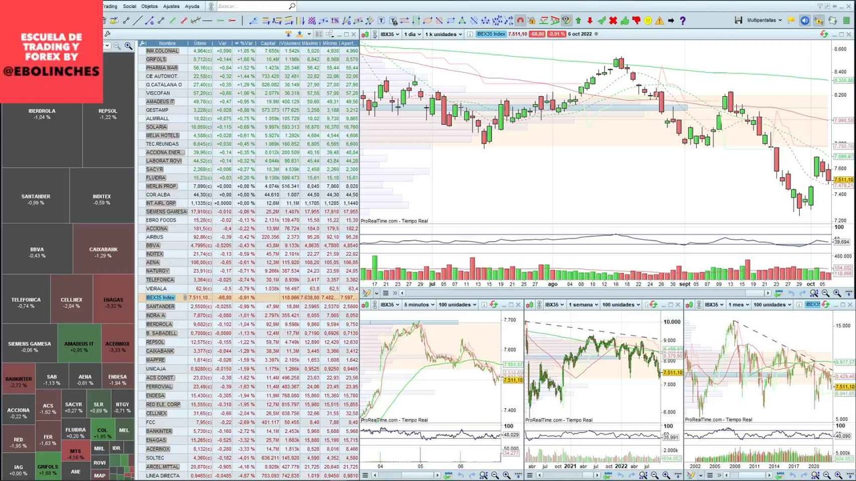Open the Ayuda menu
Screen dimensions: 856x481
tap(192, 6)
